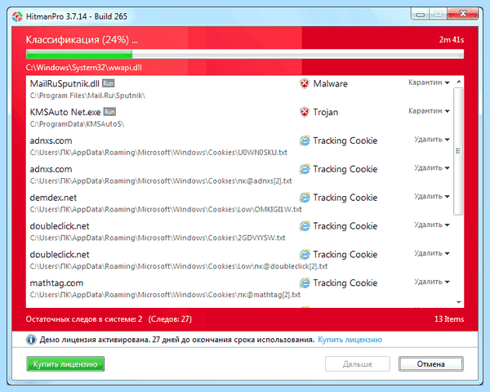Click the Malware classification label
This screenshot has width=490, height=392.
pyautogui.click(x=330, y=83)
